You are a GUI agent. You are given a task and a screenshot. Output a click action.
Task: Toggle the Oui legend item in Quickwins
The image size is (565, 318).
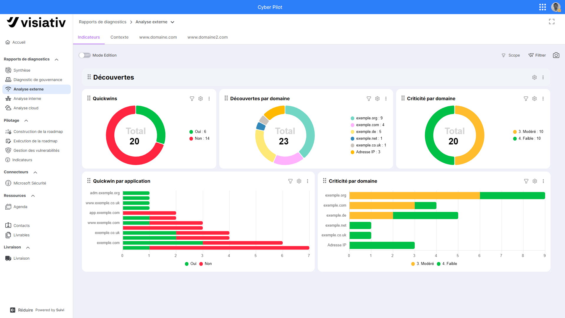click(x=198, y=132)
